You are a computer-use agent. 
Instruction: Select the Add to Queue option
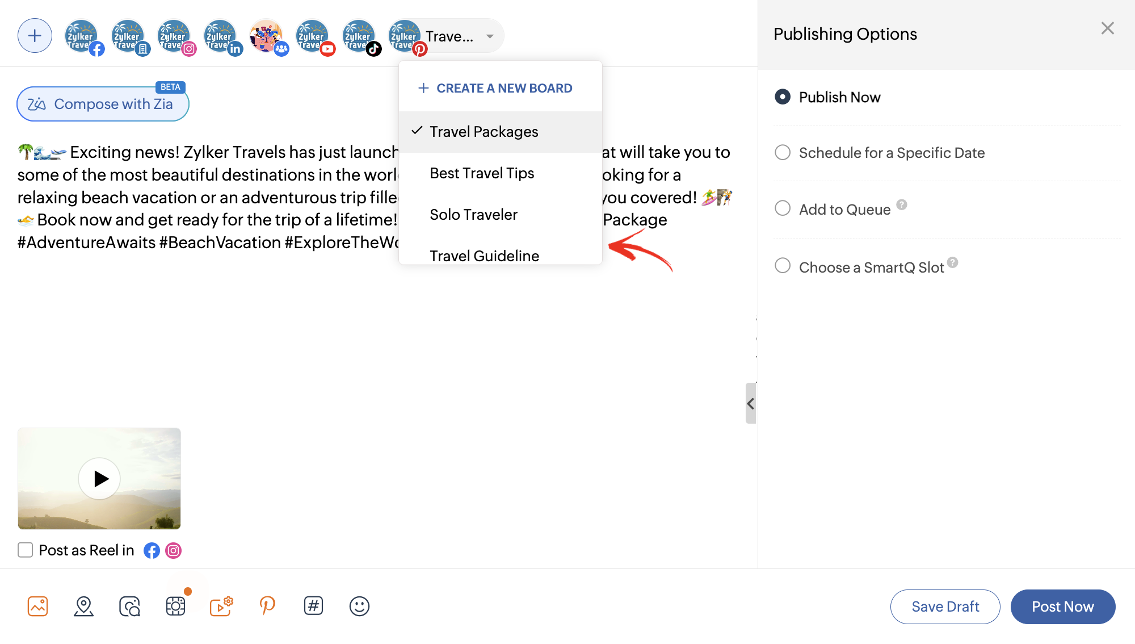click(x=783, y=208)
